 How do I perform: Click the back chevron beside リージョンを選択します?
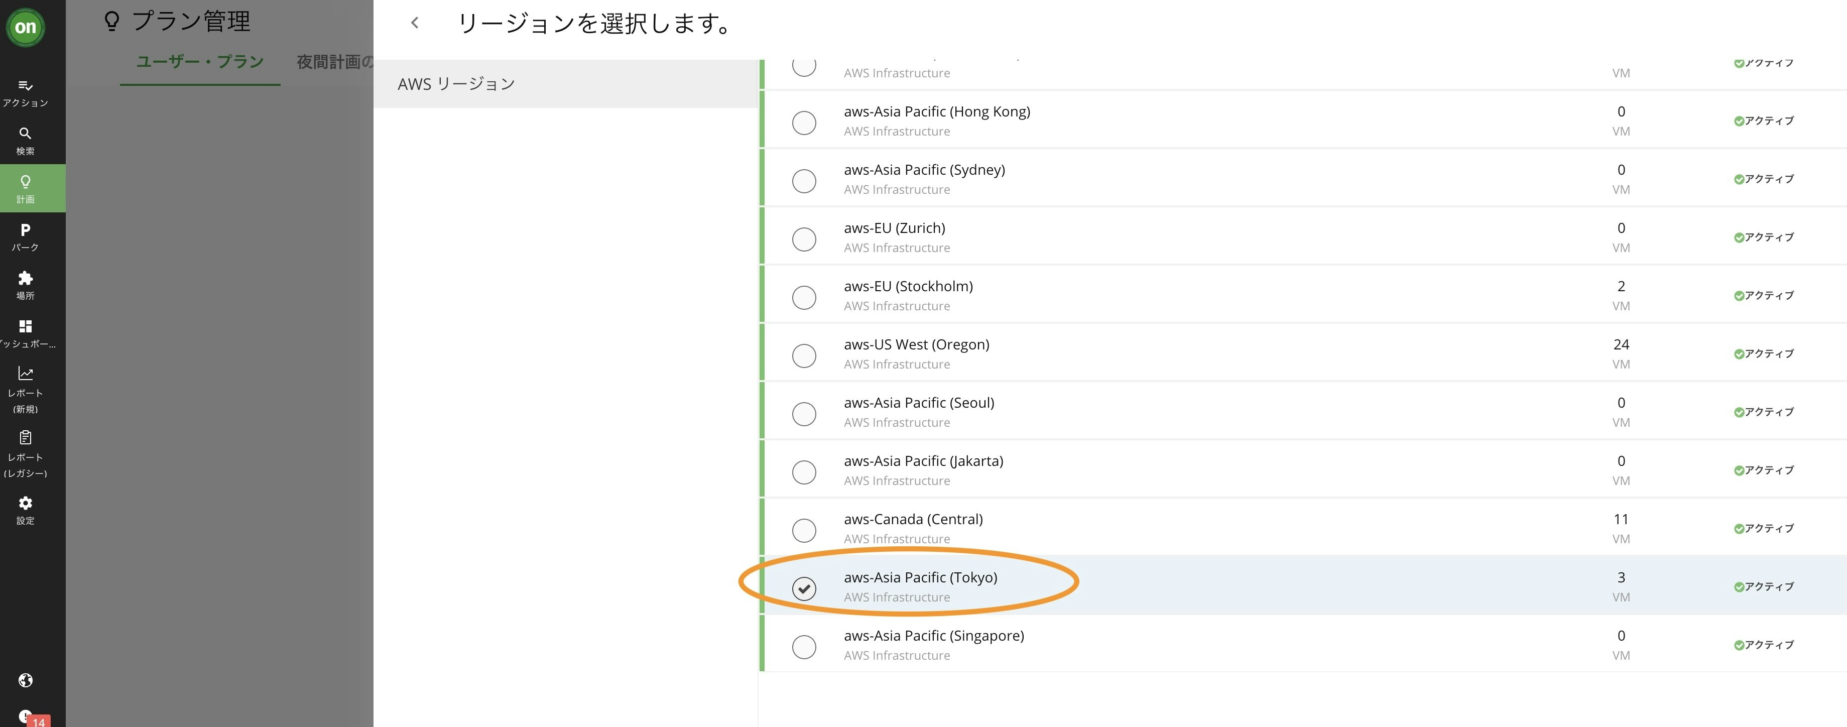(x=414, y=23)
